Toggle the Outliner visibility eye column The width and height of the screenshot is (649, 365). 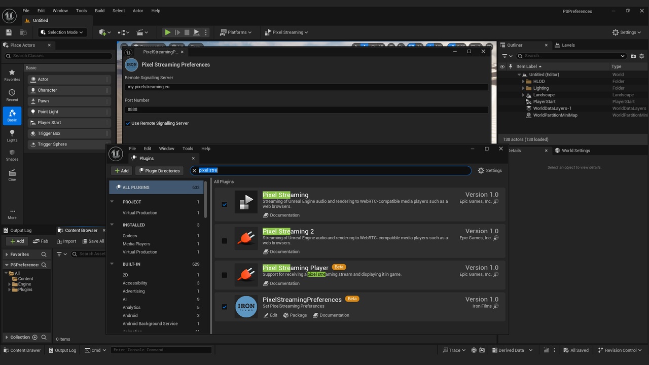coord(502,66)
